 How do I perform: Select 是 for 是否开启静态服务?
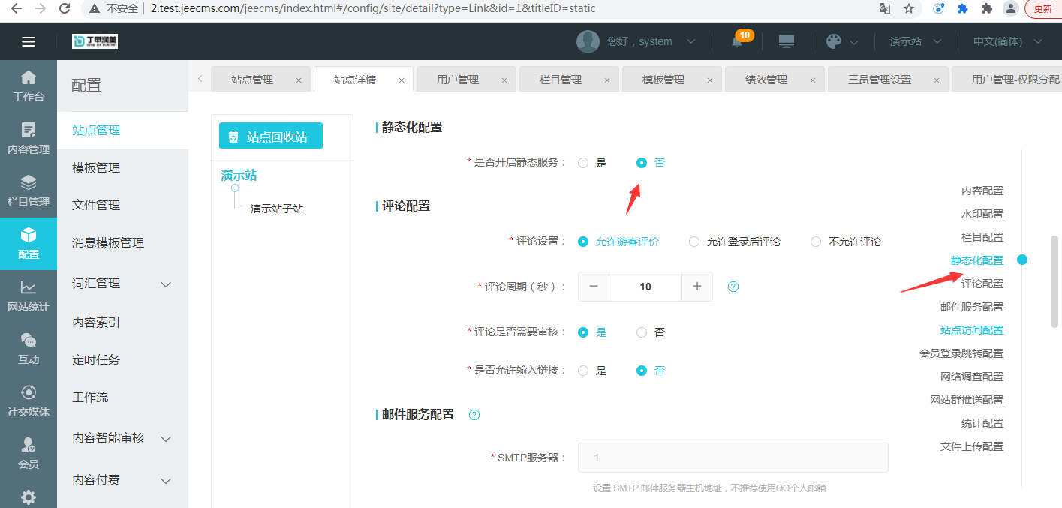click(x=583, y=163)
